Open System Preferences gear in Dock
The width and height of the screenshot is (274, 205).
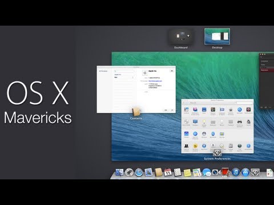tap(255, 173)
